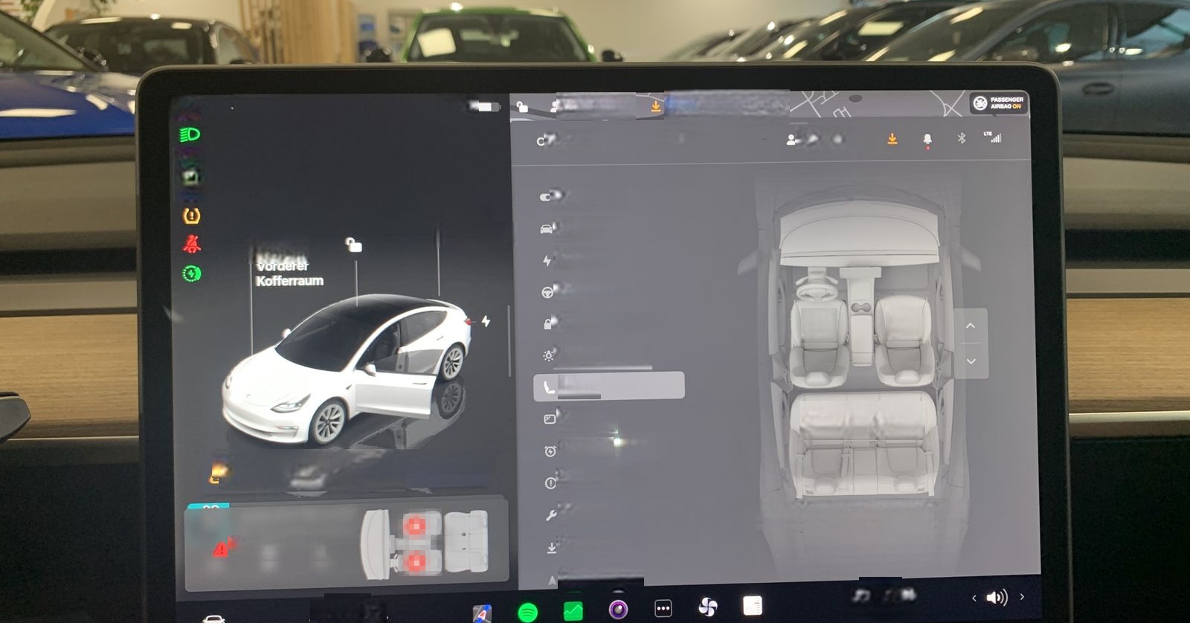This screenshot has width=1190, height=623.
Task: Tap the white Tesla car rendering
Action: tap(347, 369)
